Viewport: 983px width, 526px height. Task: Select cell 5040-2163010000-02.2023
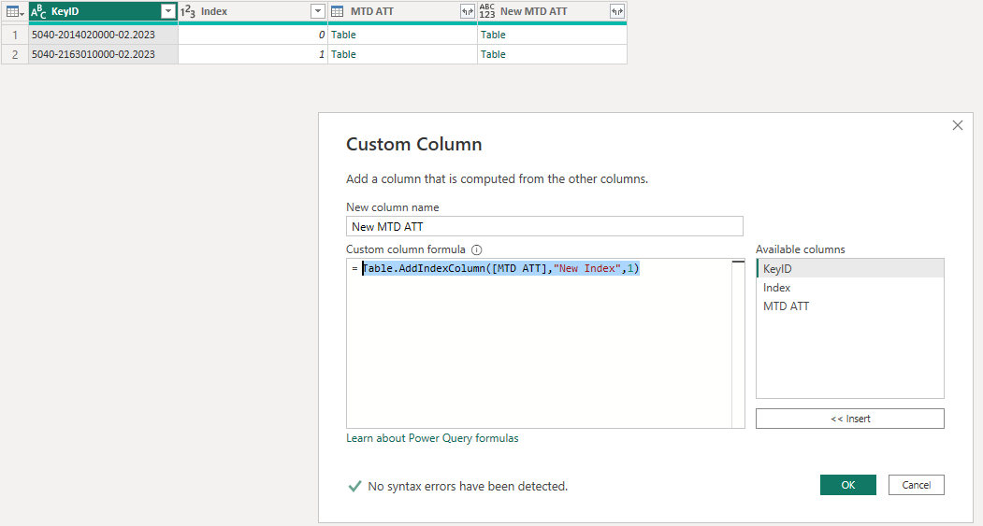click(104, 54)
